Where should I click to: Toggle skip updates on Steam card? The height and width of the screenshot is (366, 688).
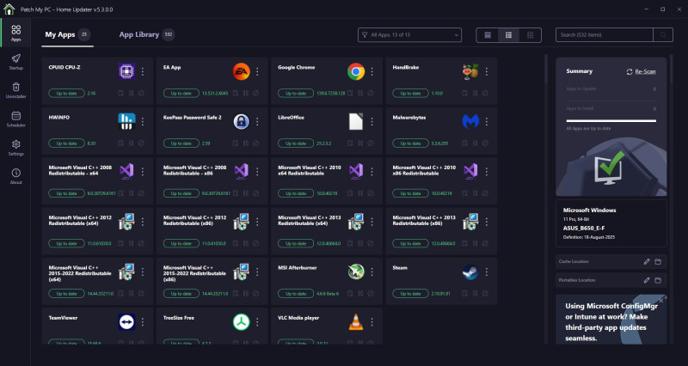(475, 294)
